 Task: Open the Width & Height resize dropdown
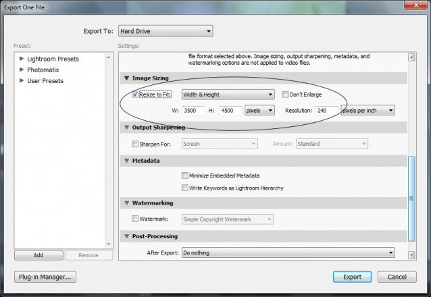pos(228,94)
